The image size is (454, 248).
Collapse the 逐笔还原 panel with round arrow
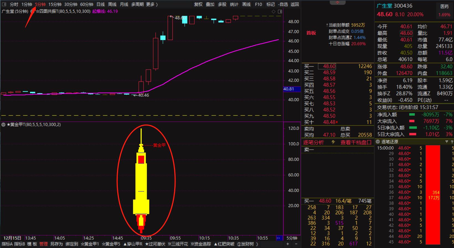coord(378,142)
